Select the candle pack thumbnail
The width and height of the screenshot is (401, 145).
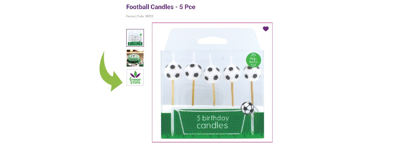(x=135, y=38)
